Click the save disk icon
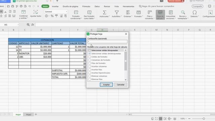The height and width of the screenshot is (121, 215). click(13, 6)
